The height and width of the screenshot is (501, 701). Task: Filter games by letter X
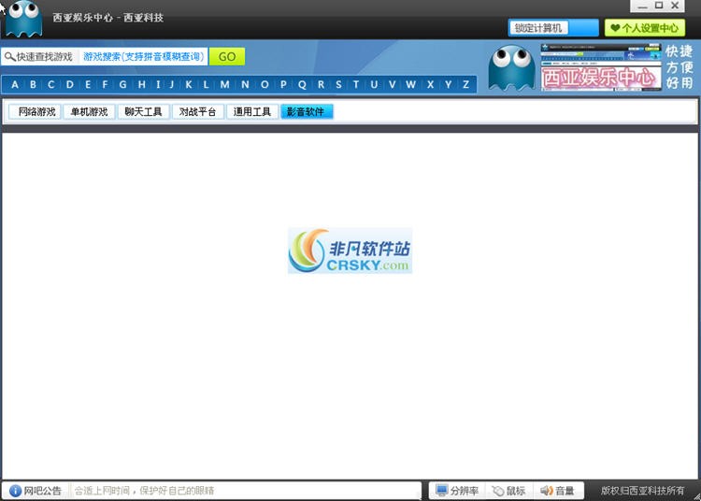pos(430,84)
